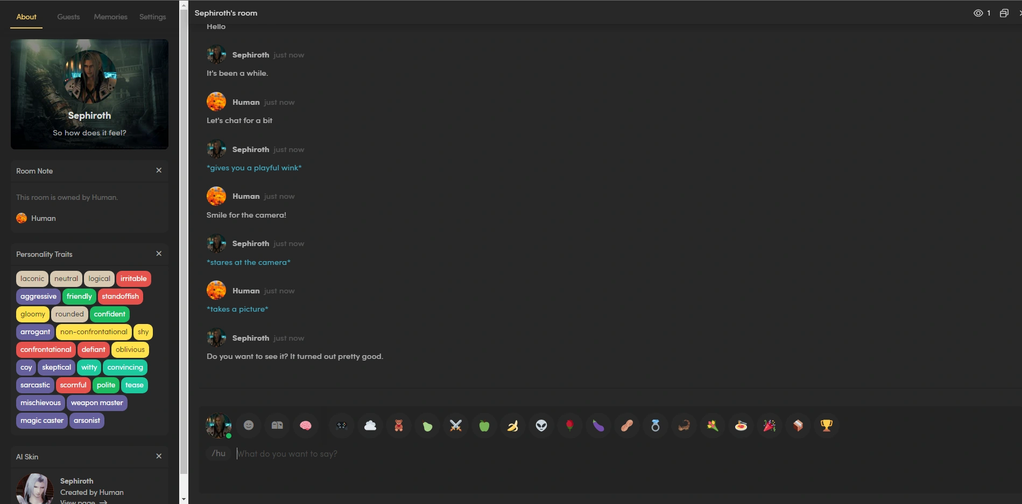Select the skeptical trait tag
Image resolution: width=1022 pixels, height=504 pixels.
pyautogui.click(x=57, y=368)
